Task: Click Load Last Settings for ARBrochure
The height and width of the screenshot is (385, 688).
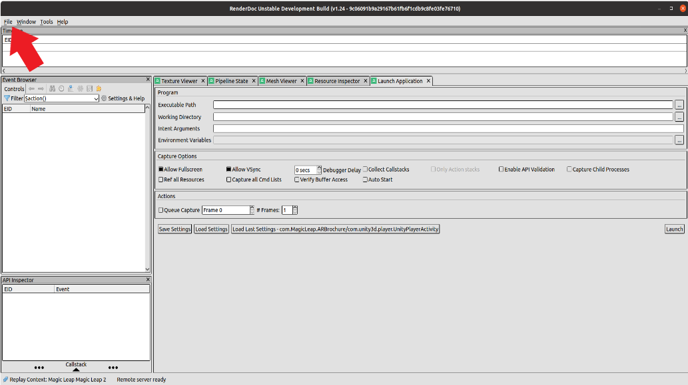Action: click(334, 228)
